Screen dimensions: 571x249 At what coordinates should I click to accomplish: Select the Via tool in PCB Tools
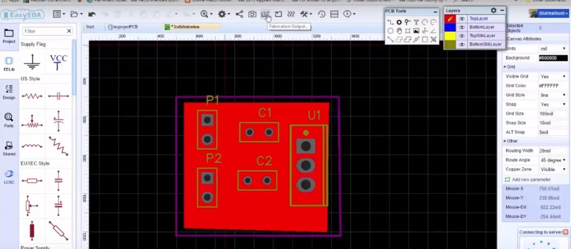click(407, 22)
